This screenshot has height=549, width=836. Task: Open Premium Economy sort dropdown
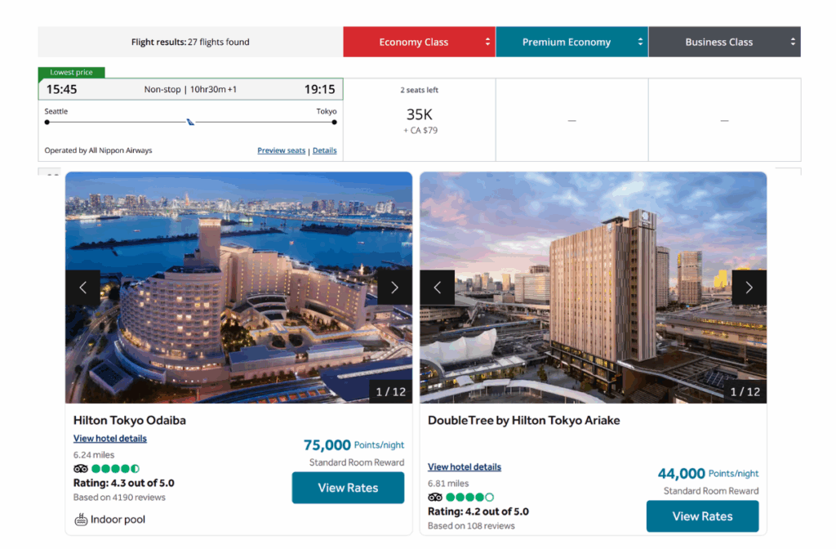tap(571, 42)
